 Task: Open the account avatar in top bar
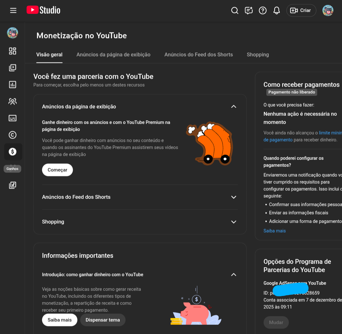(x=328, y=10)
